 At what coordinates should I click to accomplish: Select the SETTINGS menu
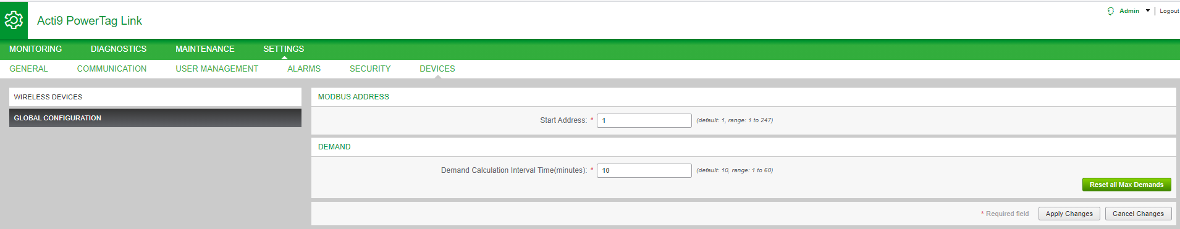284,49
